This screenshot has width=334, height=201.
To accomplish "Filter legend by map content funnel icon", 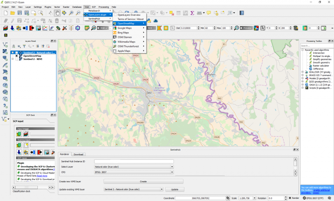I will tap(24, 46).
